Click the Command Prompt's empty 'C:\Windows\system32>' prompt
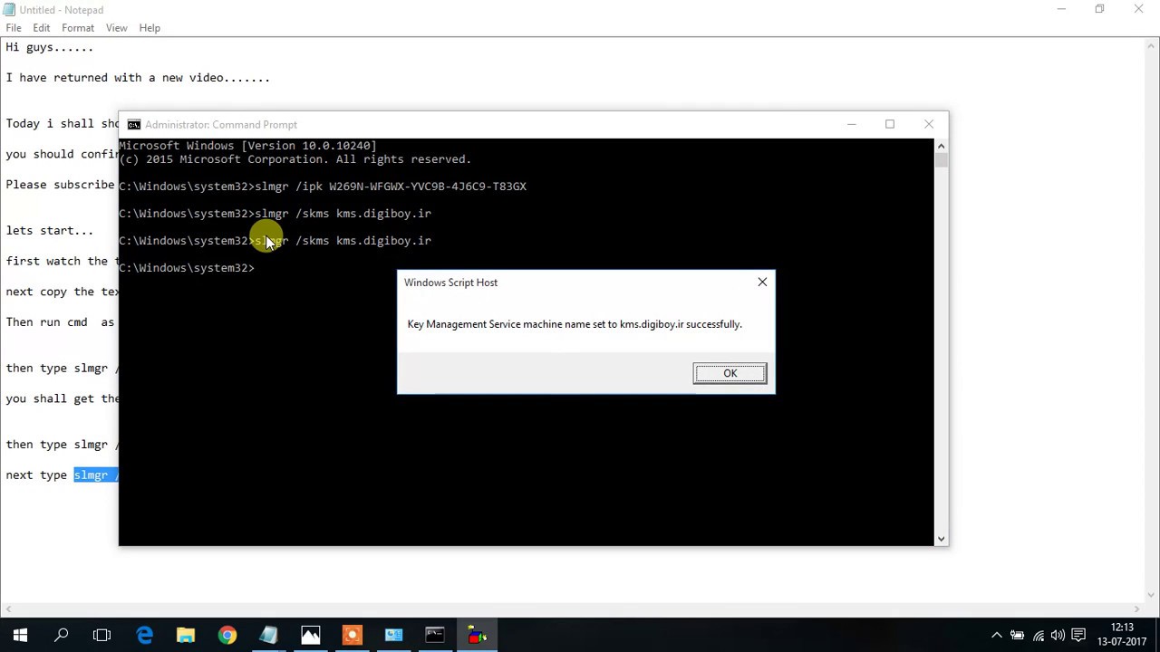 pyautogui.click(x=187, y=268)
